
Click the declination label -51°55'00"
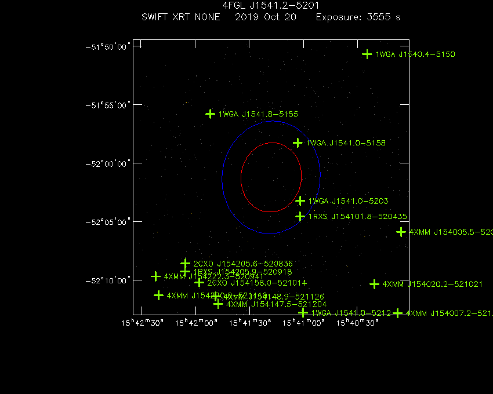click(x=108, y=105)
